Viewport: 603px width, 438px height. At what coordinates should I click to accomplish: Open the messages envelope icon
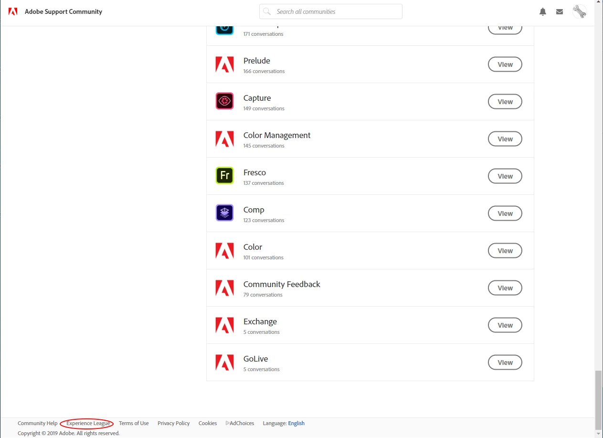[560, 12]
